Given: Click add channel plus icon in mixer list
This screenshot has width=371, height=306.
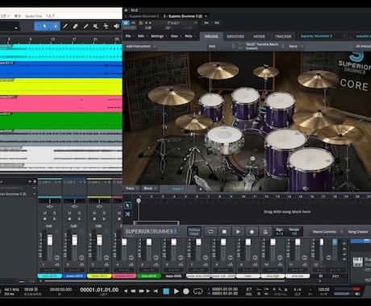Looking at the screenshot, I should point(35,181).
